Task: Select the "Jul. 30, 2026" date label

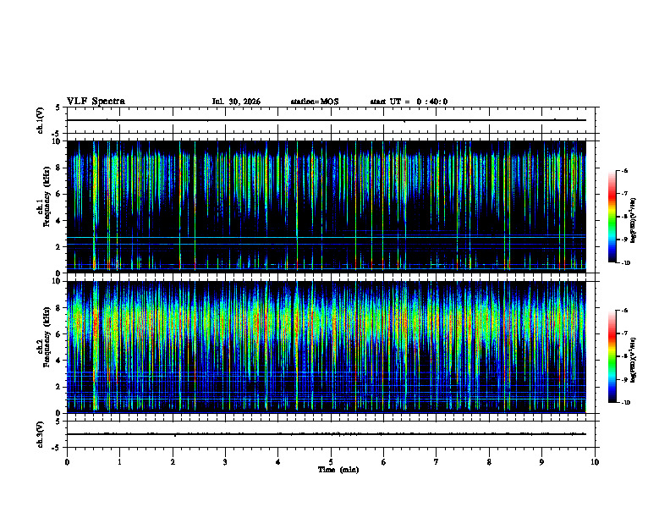Action: click(236, 102)
